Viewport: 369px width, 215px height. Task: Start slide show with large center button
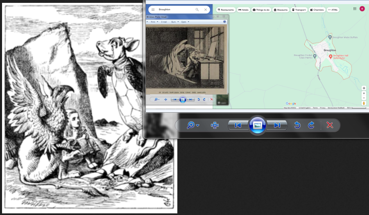tap(258, 125)
